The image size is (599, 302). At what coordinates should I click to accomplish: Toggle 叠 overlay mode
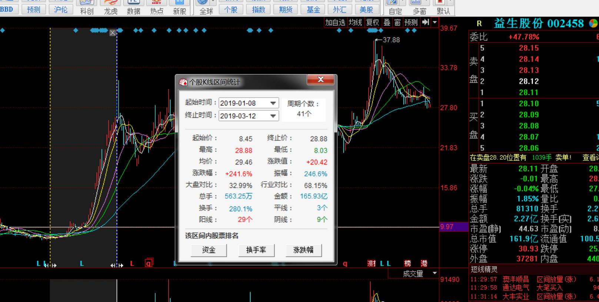(x=387, y=22)
